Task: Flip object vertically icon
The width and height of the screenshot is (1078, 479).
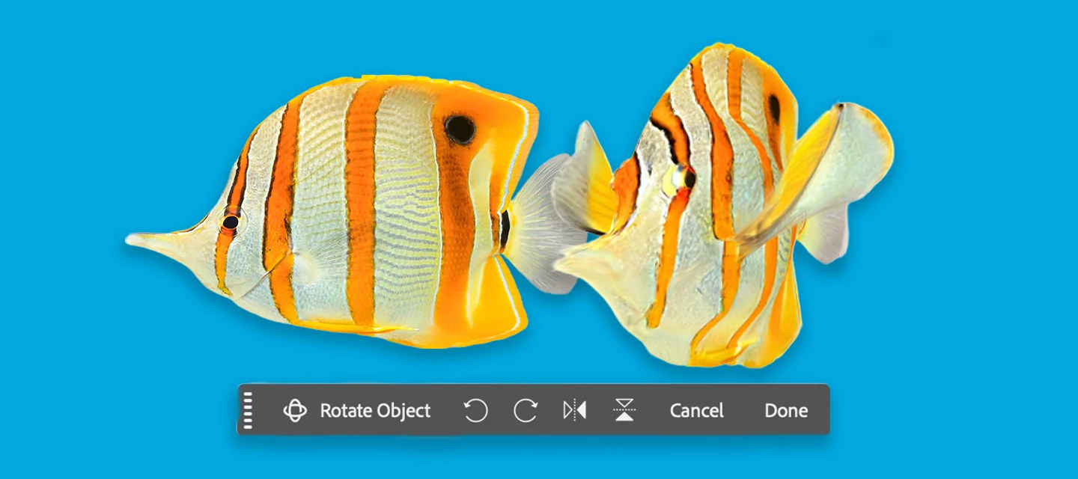Action: tap(624, 410)
